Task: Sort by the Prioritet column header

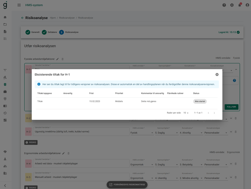Action: pos(119,93)
